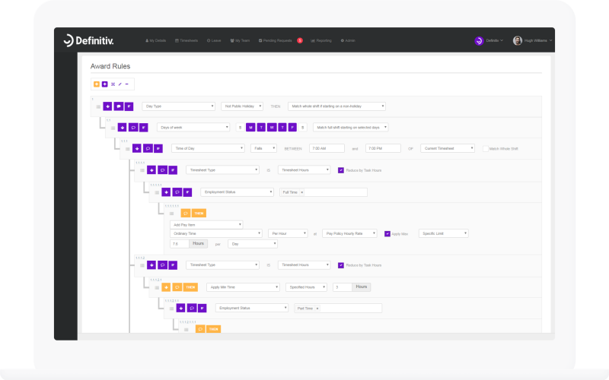This screenshot has height=380, width=609.
Task: Click the orange add rule icon in toolbar
Action: point(97,84)
